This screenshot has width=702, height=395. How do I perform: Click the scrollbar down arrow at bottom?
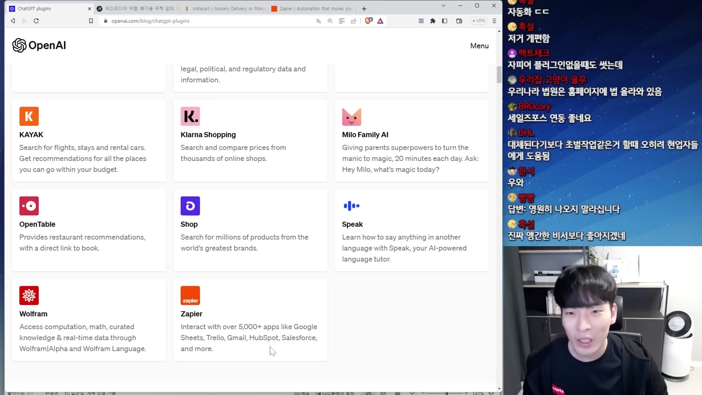click(499, 389)
